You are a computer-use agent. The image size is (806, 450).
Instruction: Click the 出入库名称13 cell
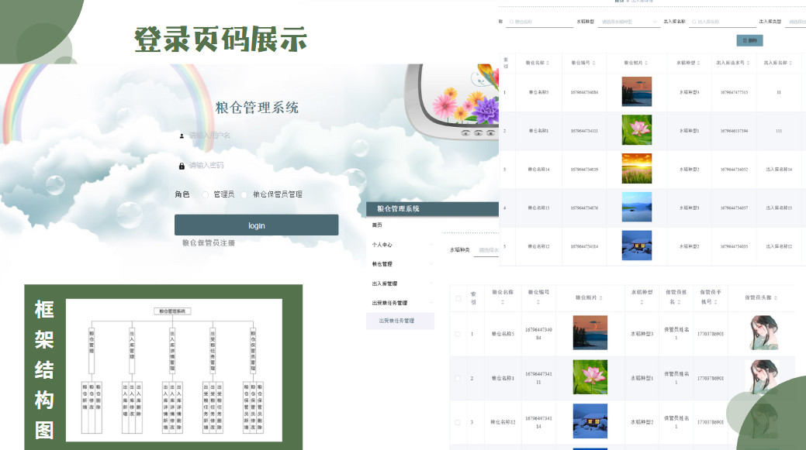(x=779, y=208)
